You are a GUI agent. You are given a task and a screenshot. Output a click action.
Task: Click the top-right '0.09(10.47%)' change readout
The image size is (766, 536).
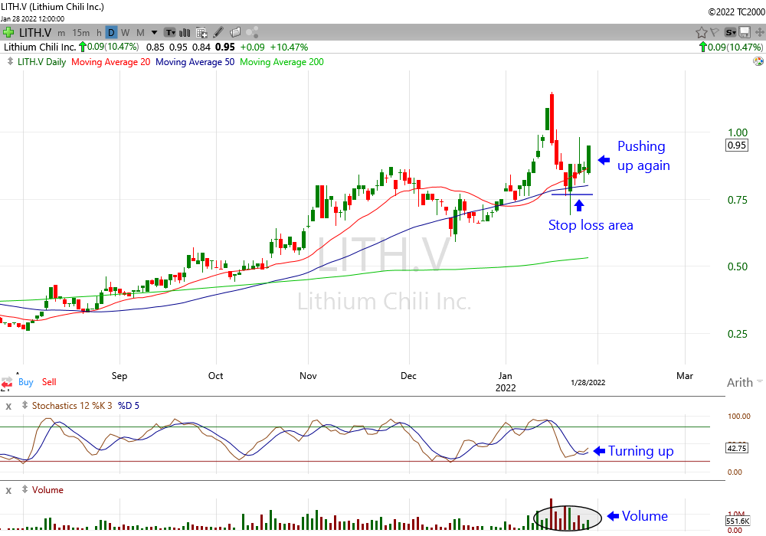732,47
